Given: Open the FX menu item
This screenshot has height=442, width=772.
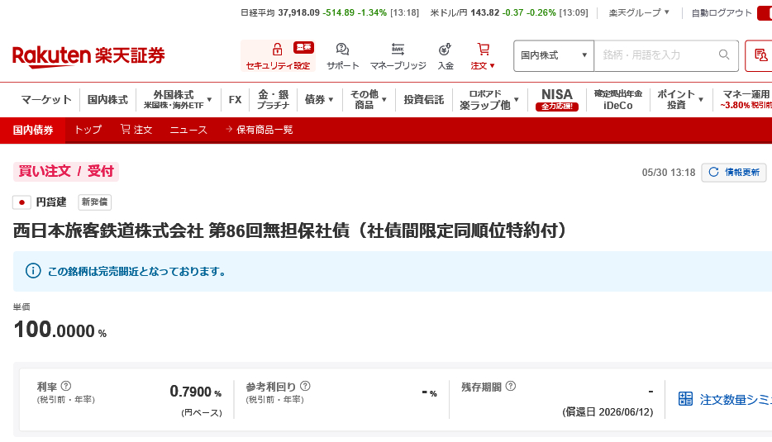Looking at the screenshot, I should point(235,100).
